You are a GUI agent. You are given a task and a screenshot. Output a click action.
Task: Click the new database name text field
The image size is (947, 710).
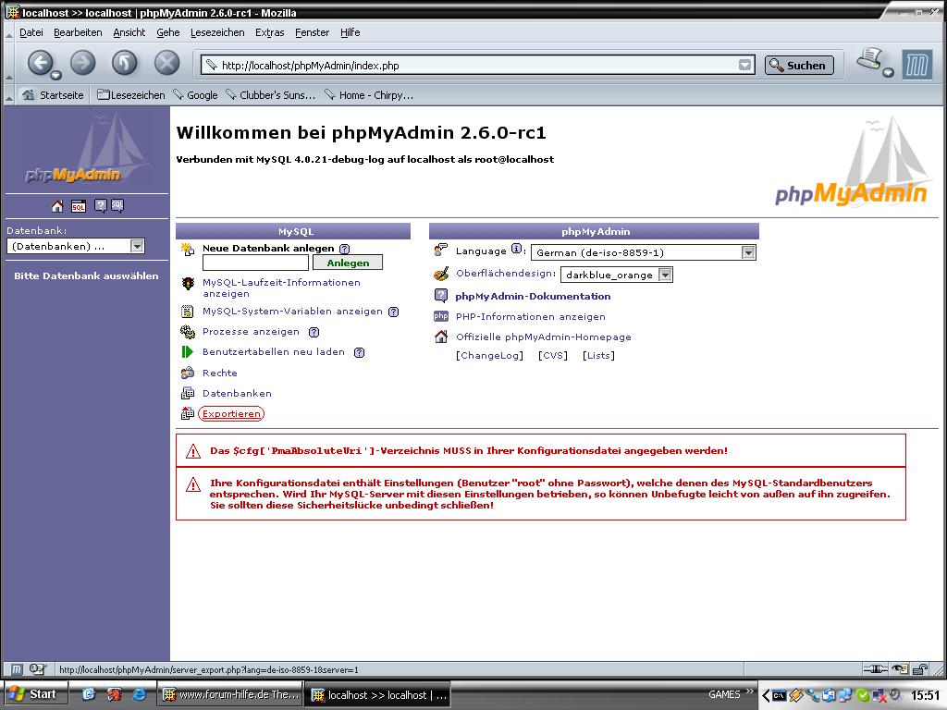coord(255,263)
